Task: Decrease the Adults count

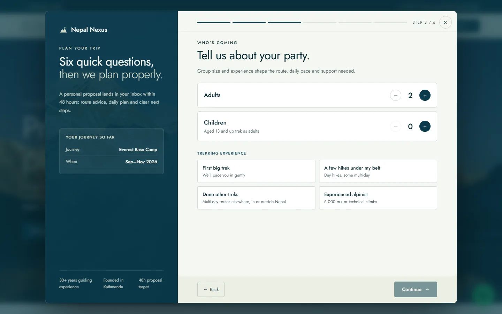Action: (396, 95)
